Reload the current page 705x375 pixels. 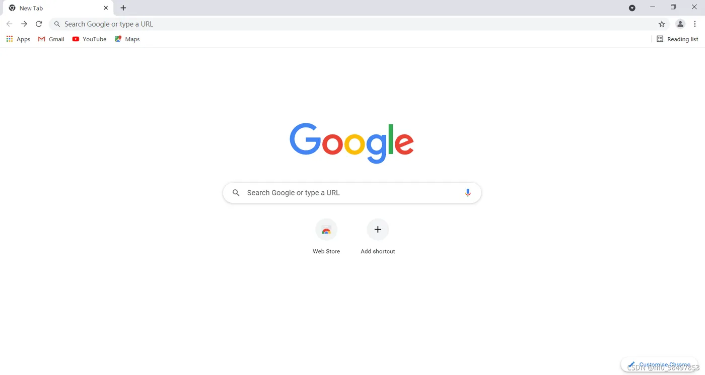(39, 24)
